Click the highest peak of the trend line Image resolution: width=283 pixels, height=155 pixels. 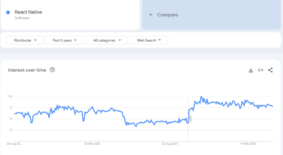[201, 97]
